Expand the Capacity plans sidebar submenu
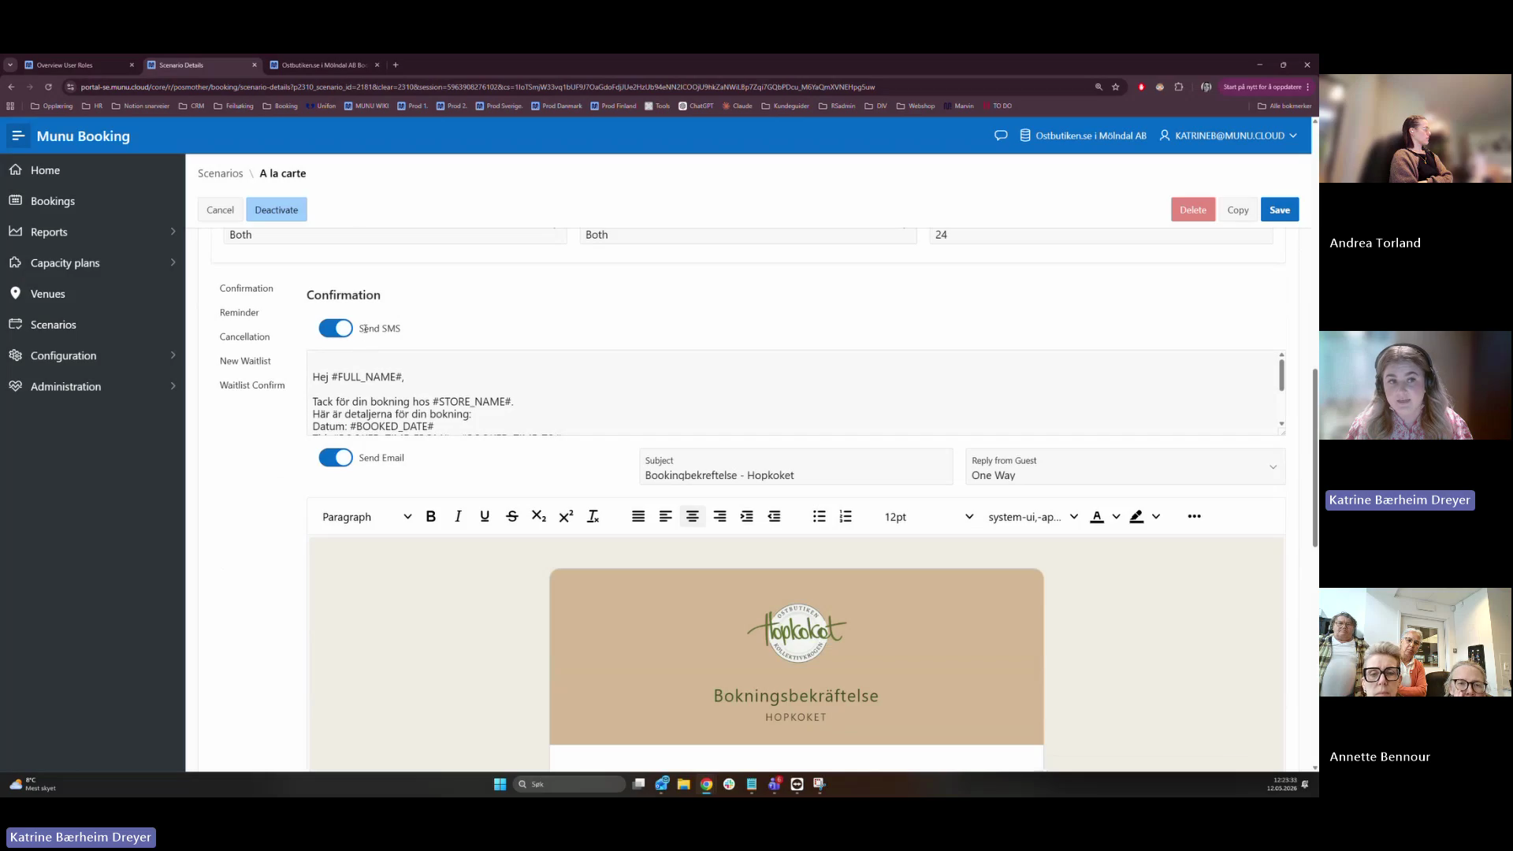Image resolution: width=1513 pixels, height=851 pixels. click(x=173, y=262)
